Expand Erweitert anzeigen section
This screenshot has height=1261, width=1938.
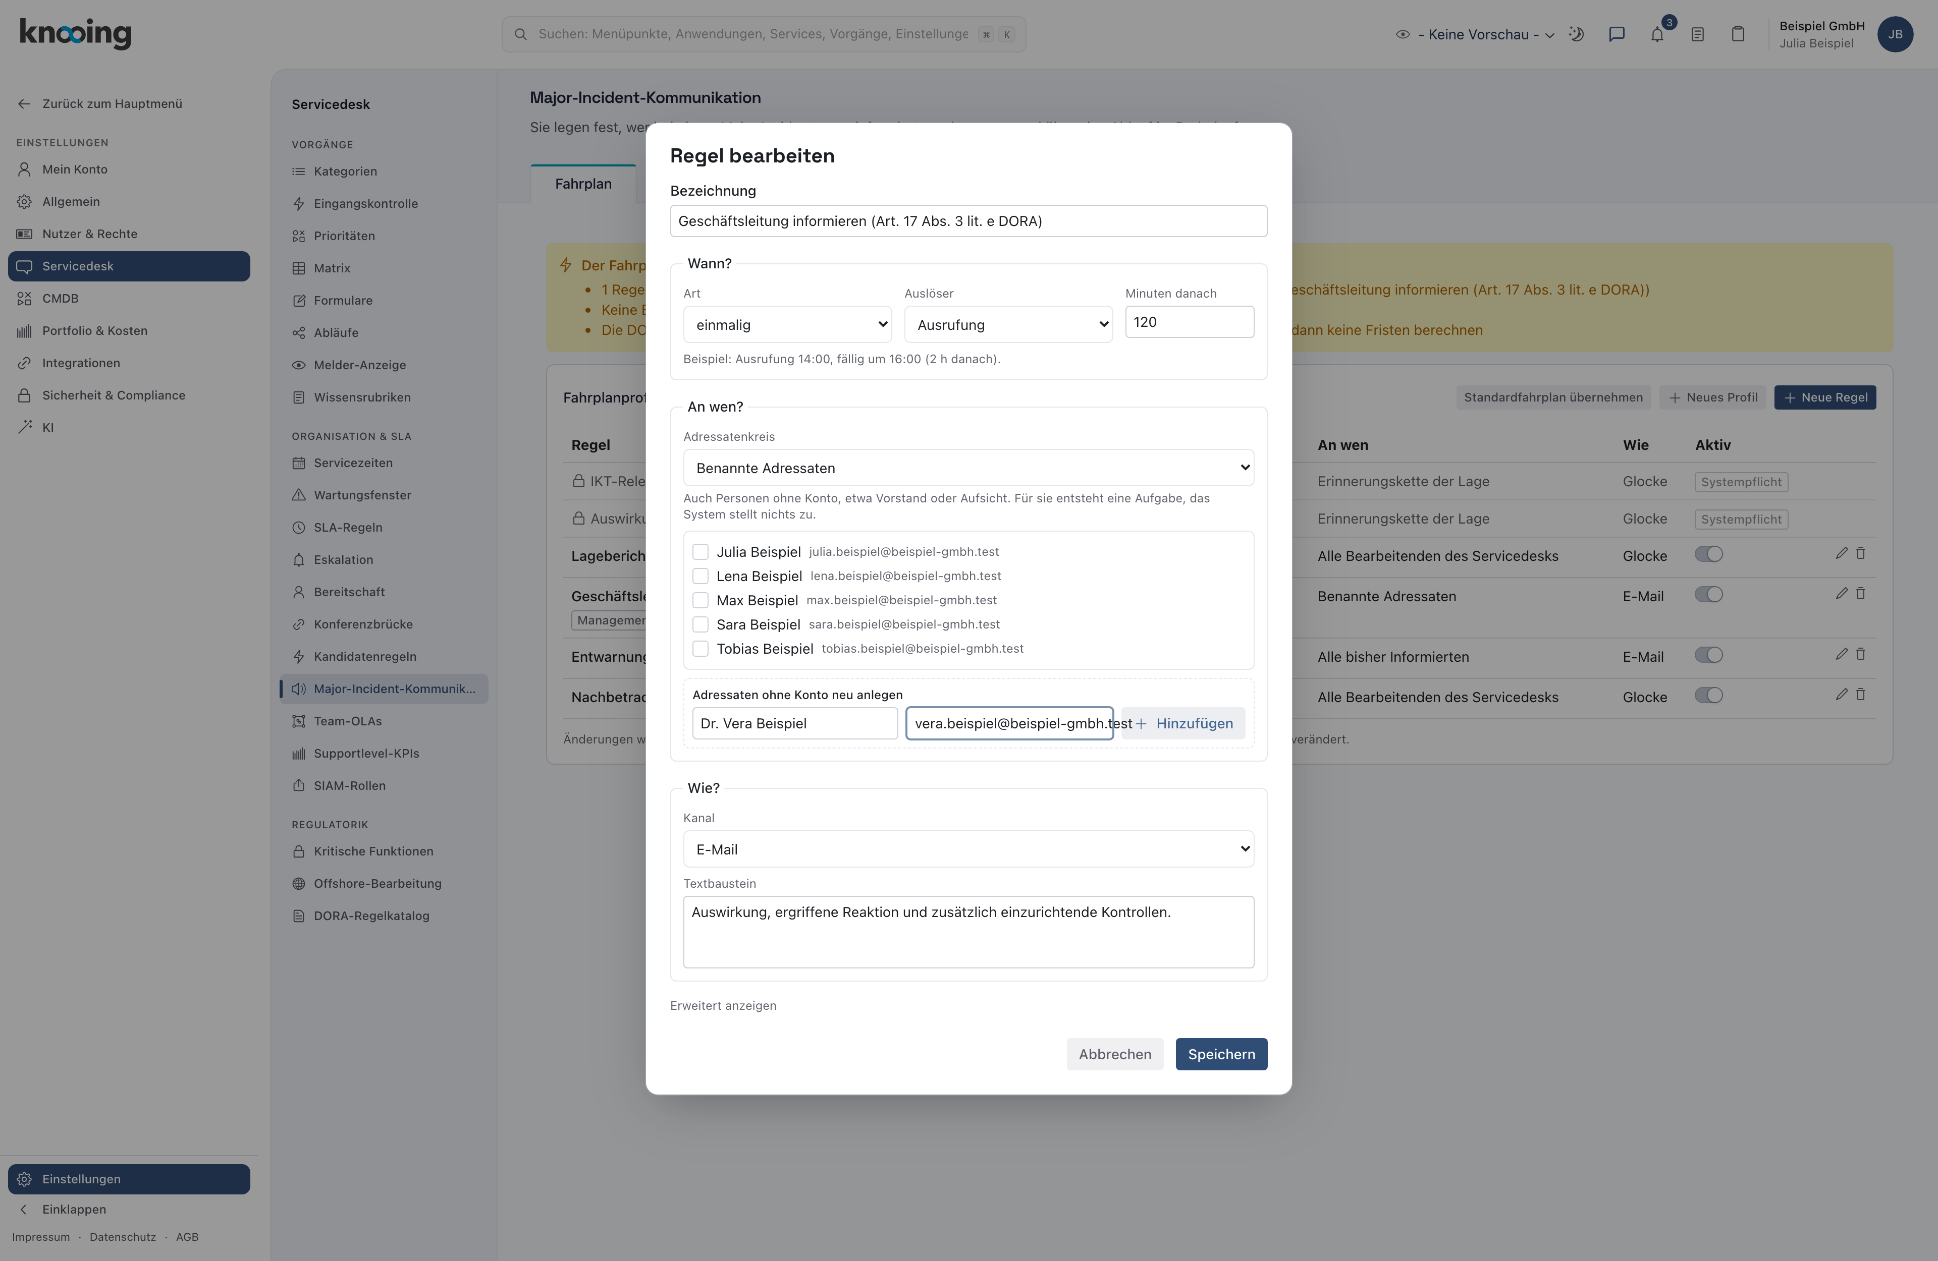point(723,1005)
